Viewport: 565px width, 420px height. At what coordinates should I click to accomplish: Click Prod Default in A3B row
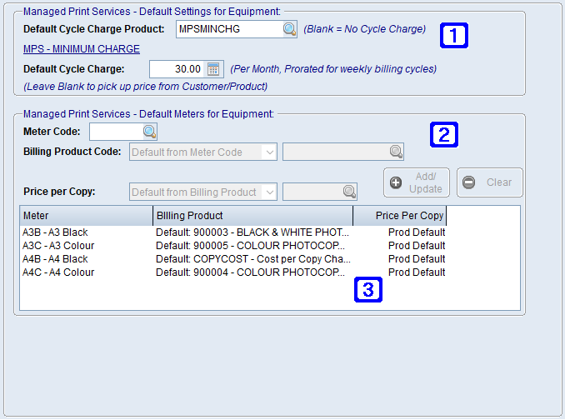417,232
